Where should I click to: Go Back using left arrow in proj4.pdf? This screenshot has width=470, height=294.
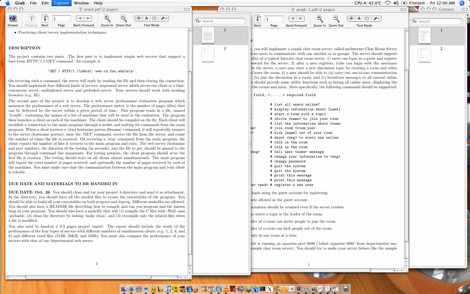[80, 18]
